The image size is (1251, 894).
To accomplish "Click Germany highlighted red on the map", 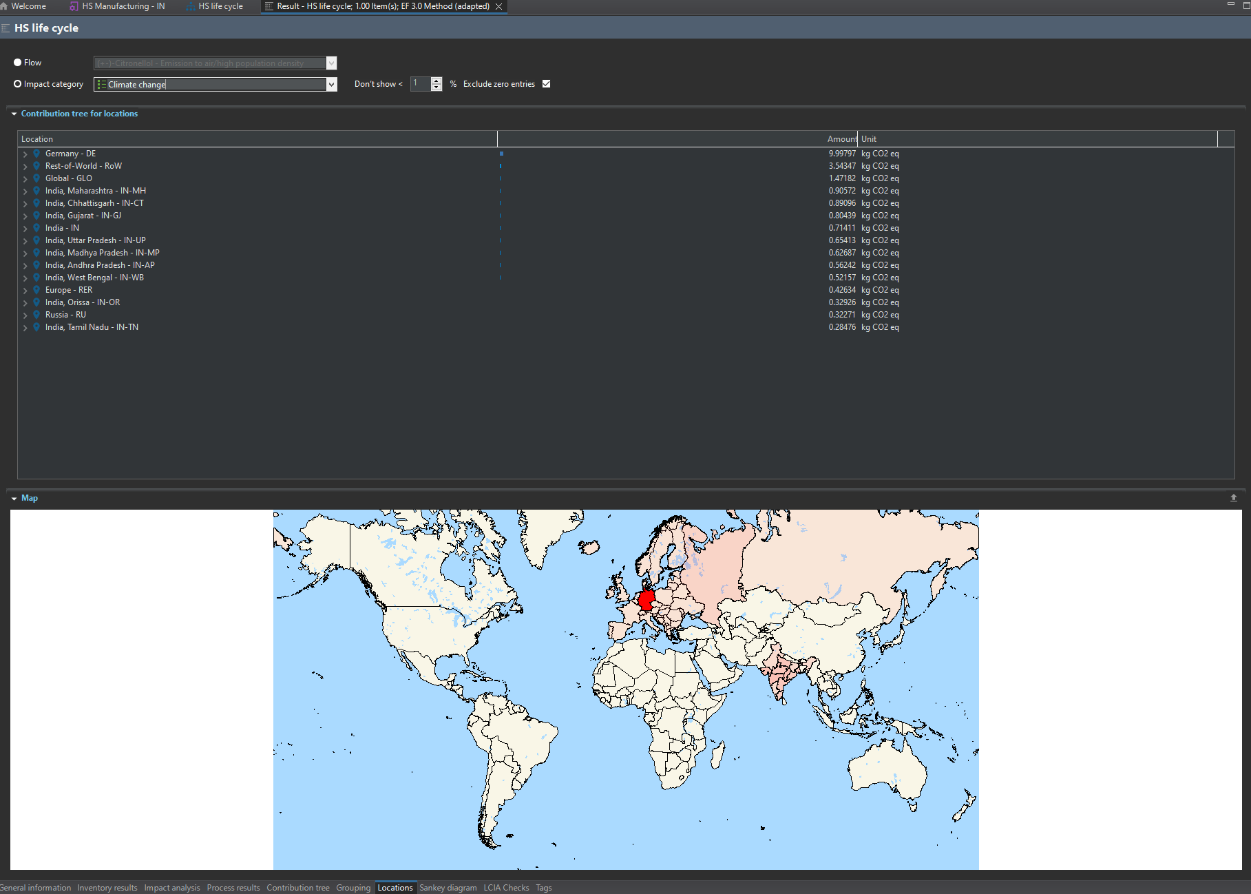I will tap(646, 599).
